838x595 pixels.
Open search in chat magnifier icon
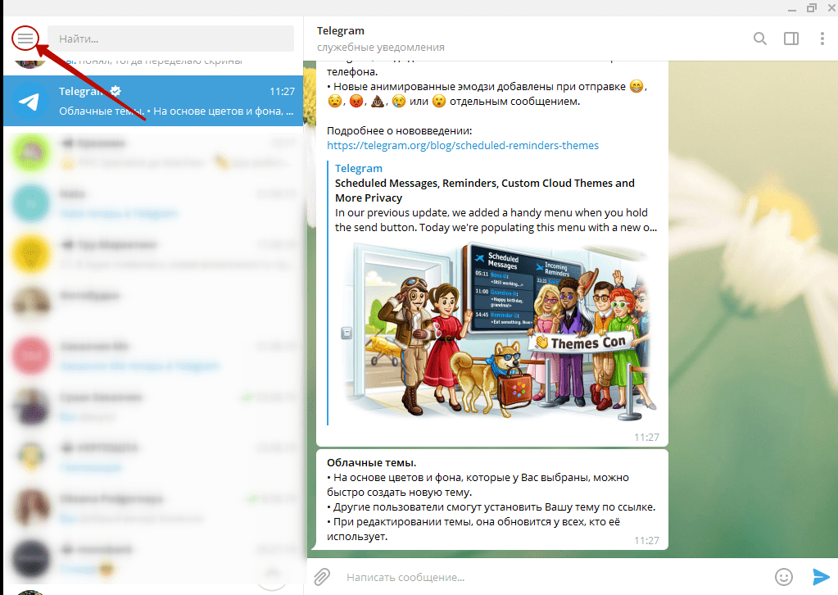point(759,39)
